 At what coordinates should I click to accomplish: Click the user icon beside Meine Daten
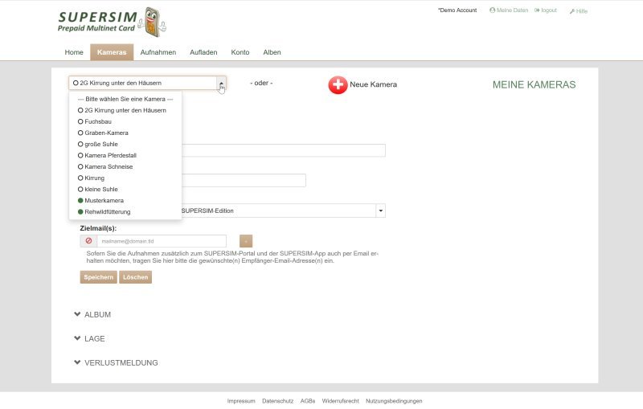[x=492, y=10]
